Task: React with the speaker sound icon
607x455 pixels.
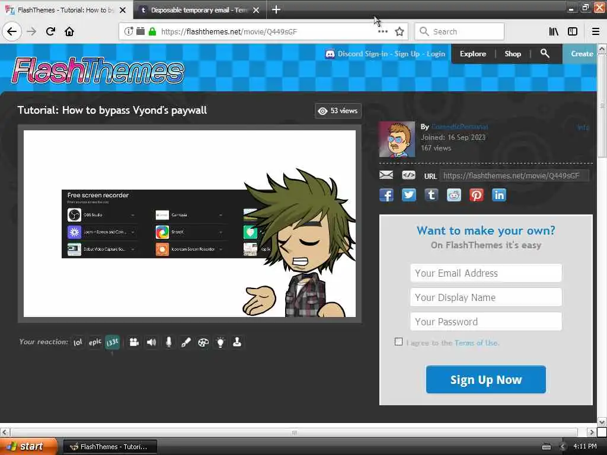Action: (x=151, y=342)
